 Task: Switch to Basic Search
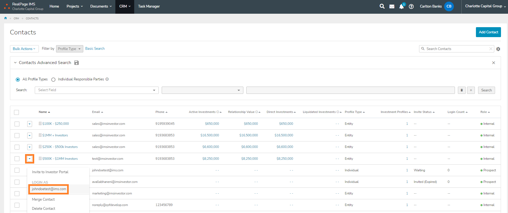point(95,48)
